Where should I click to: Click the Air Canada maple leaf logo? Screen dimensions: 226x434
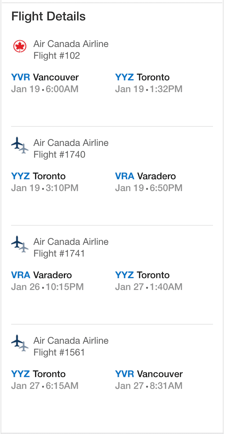pos(20,46)
